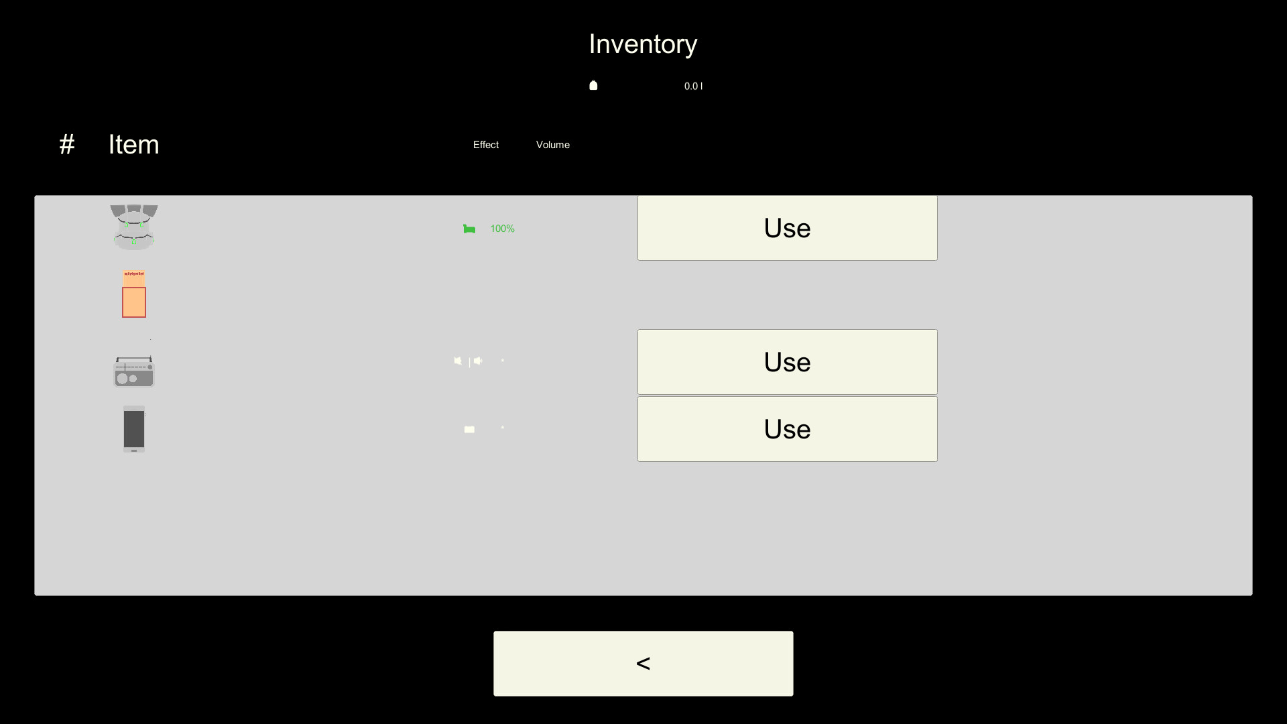Press the Use button for armor item
Image resolution: width=1287 pixels, height=724 pixels.
point(787,228)
